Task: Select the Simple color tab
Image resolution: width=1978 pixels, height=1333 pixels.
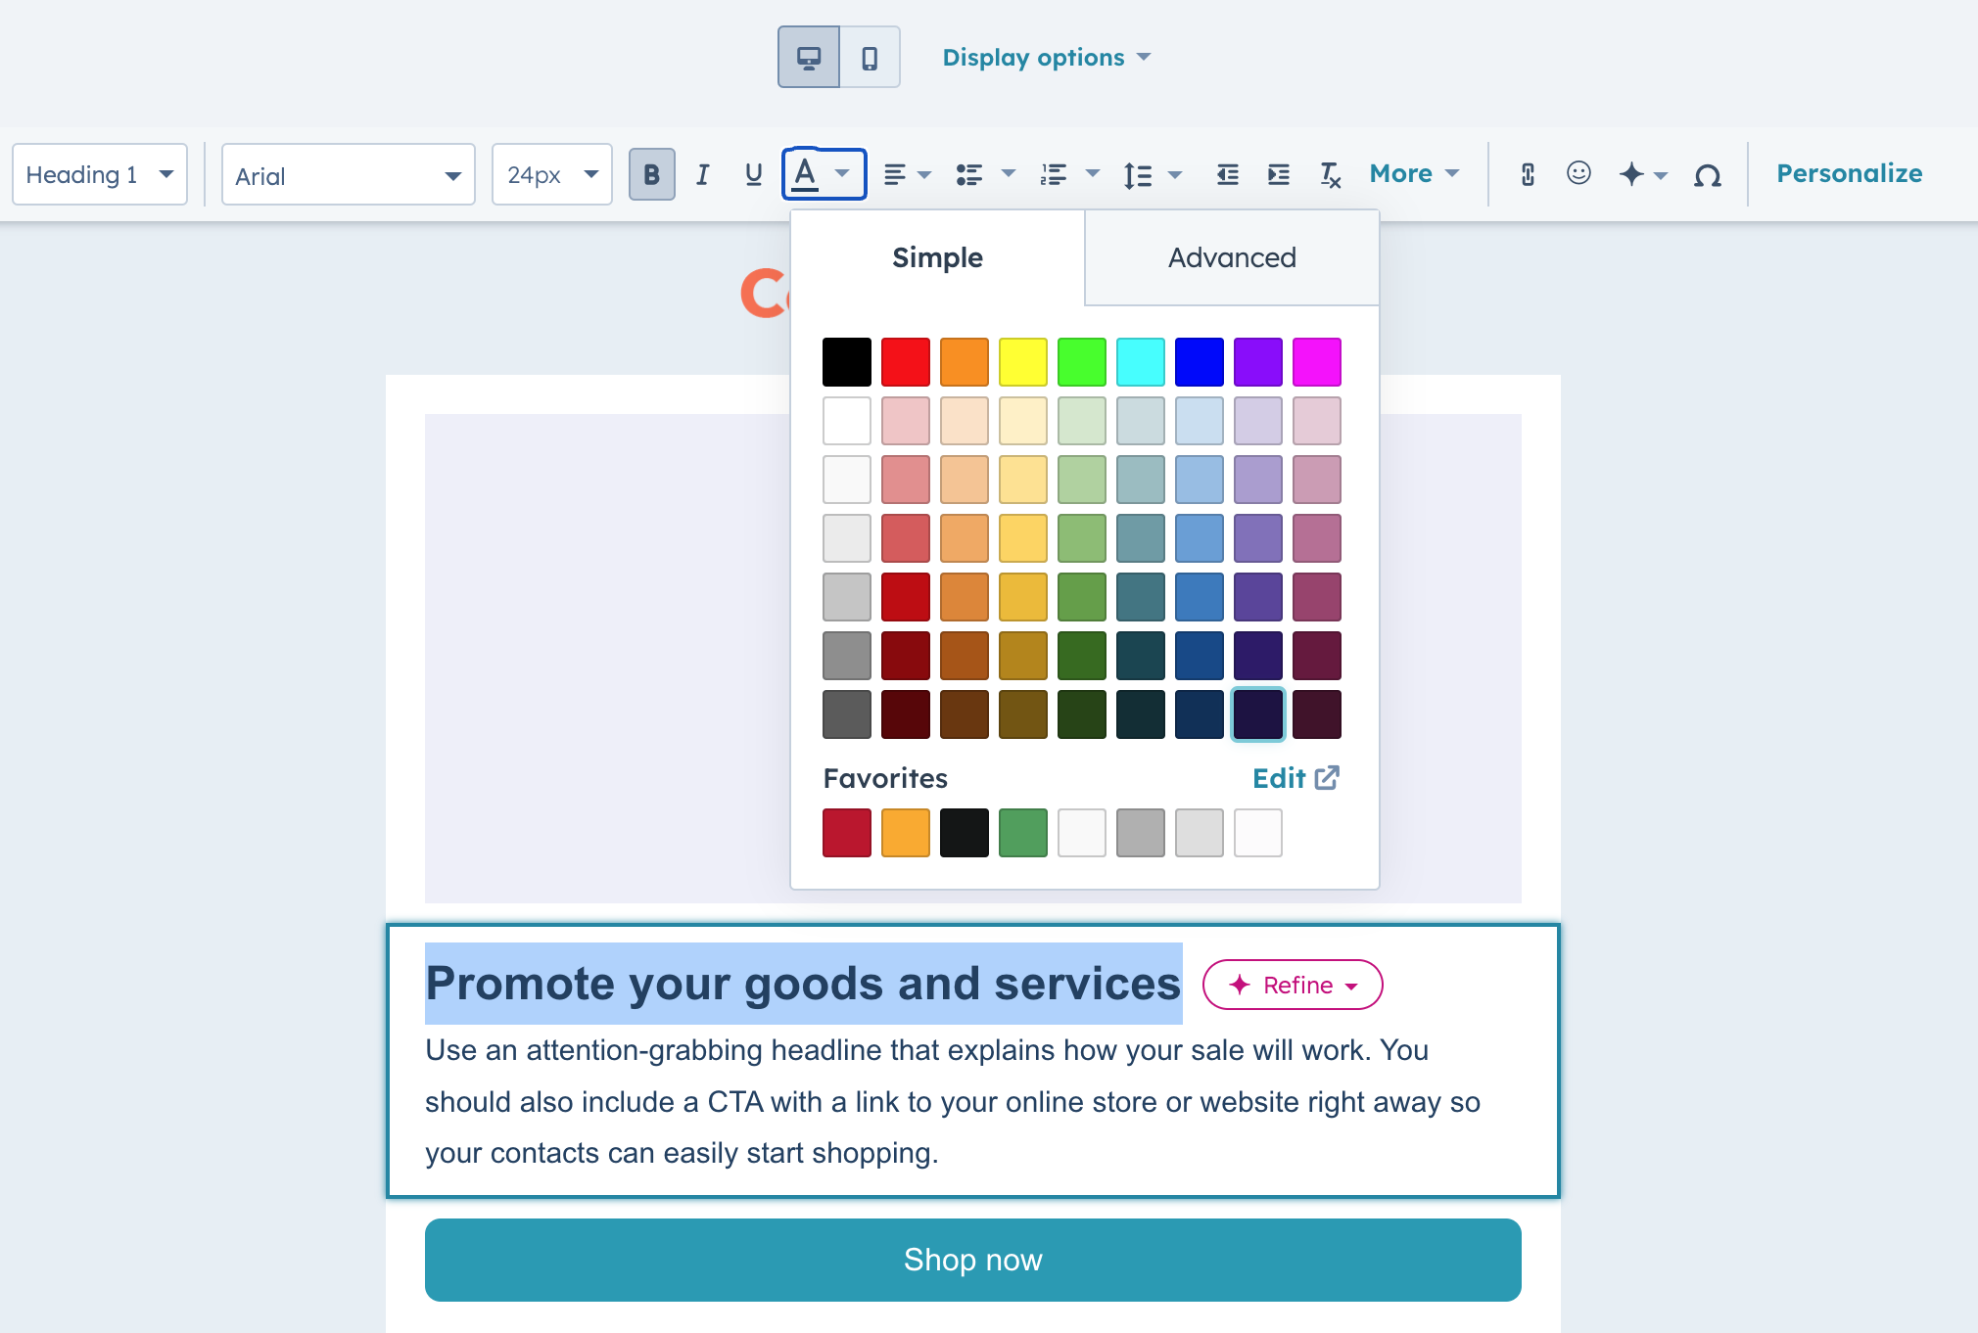Action: coord(937,257)
